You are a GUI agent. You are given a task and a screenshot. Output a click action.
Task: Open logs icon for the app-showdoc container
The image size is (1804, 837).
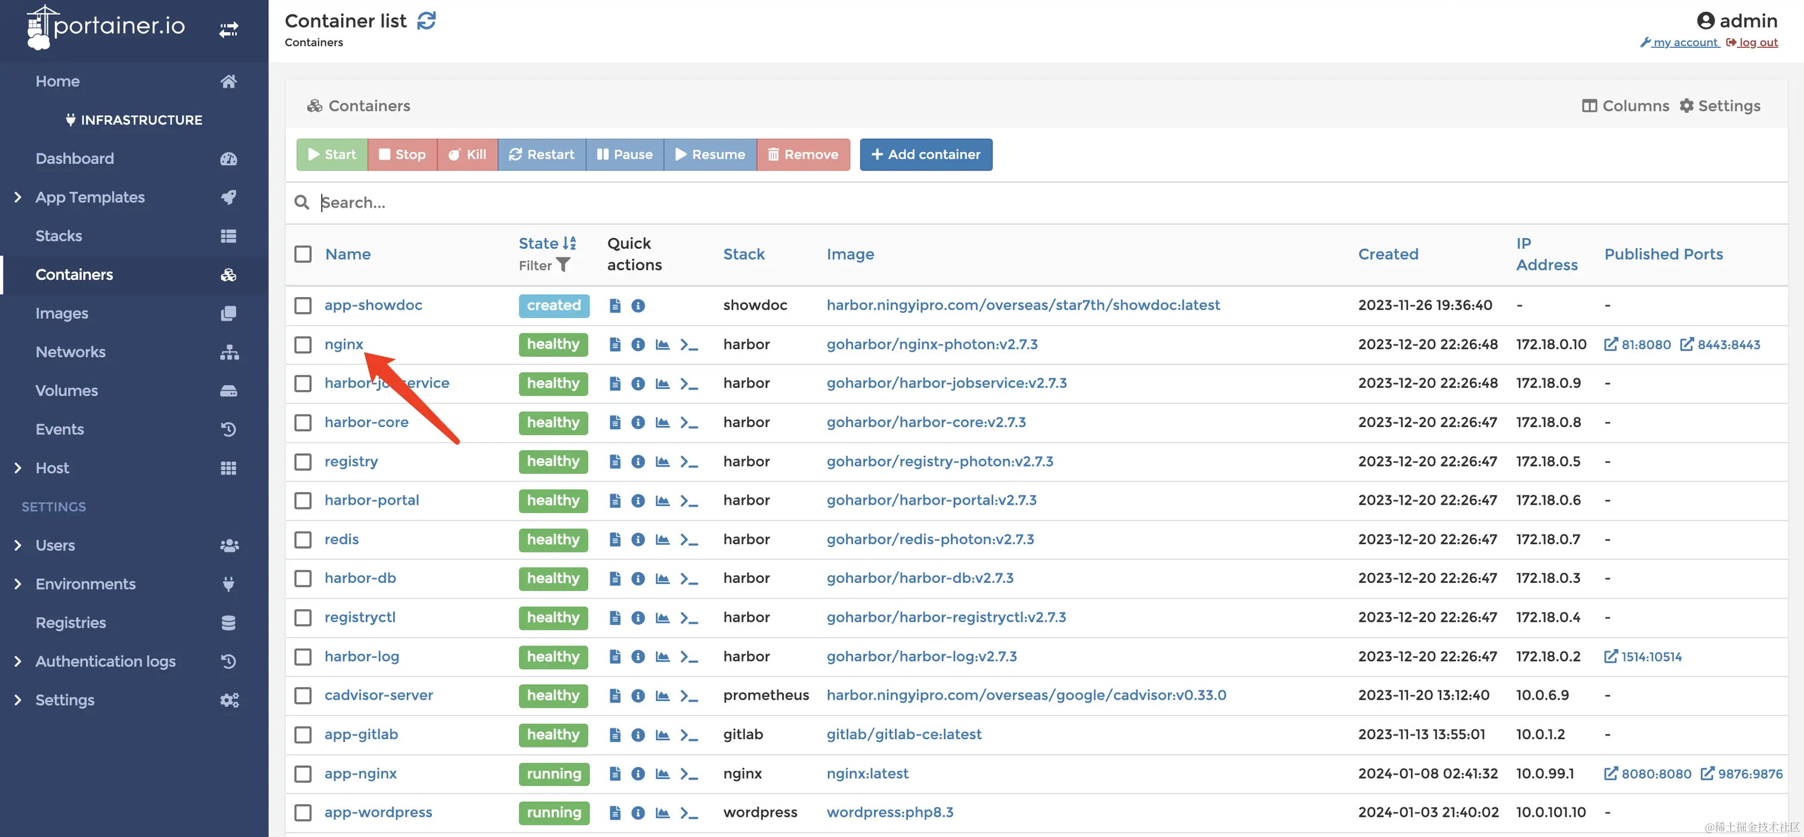(615, 305)
